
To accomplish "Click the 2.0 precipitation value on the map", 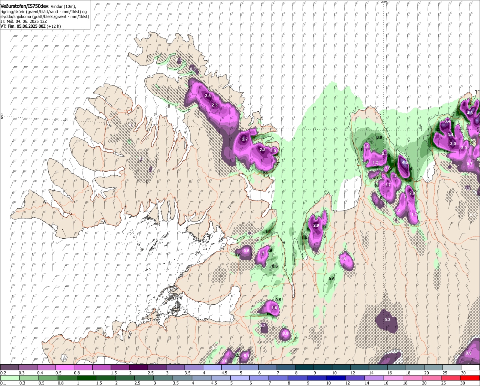I will 464,148.
